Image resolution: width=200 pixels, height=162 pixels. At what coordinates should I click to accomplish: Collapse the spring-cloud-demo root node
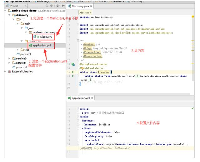click(x=5, y=11)
